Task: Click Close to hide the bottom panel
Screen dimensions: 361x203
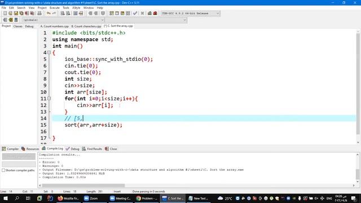Action: [111, 149]
